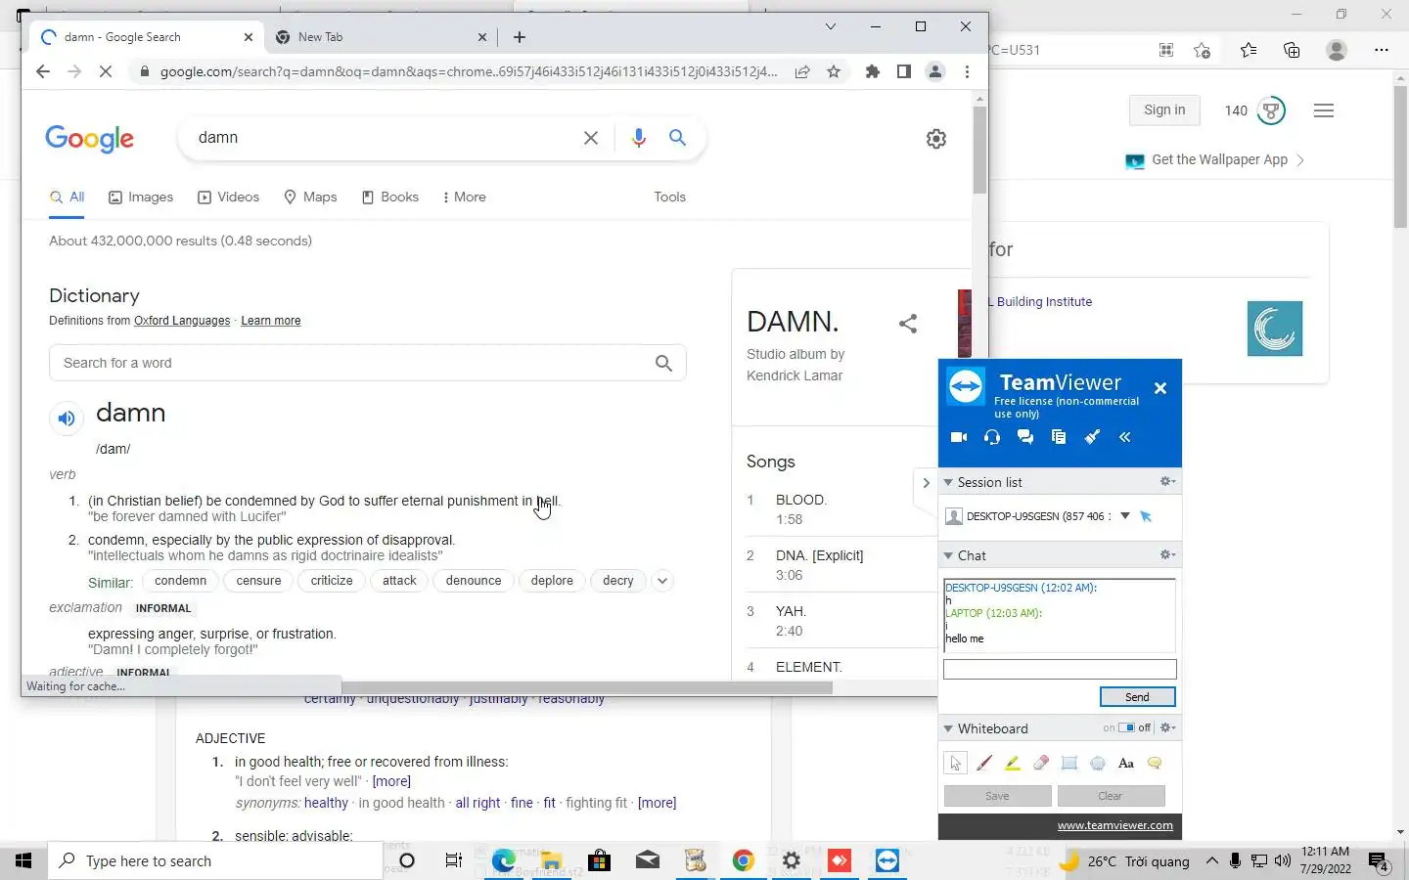Click the TeamViewer chat message input
1409x880 pixels.
(x=1060, y=669)
